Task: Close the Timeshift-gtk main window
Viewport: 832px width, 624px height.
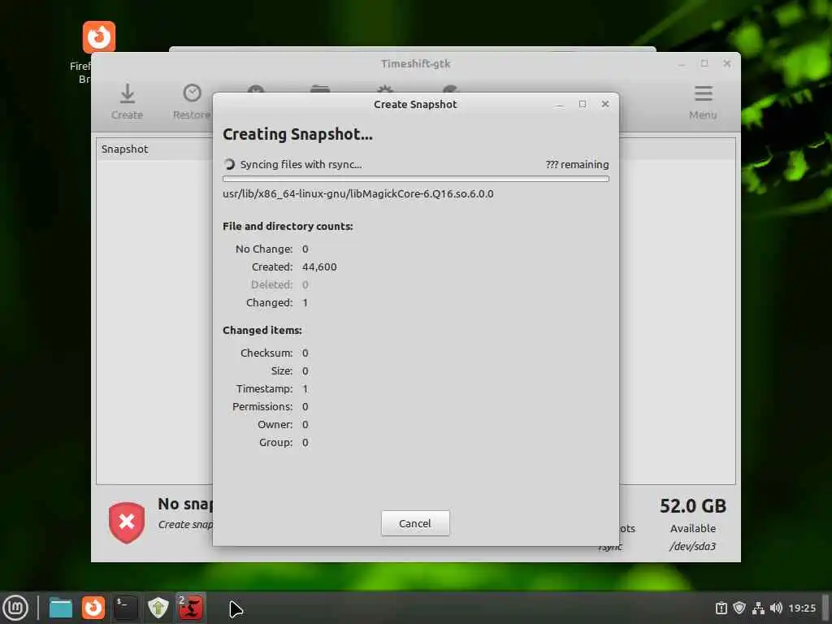Action: click(x=727, y=63)
